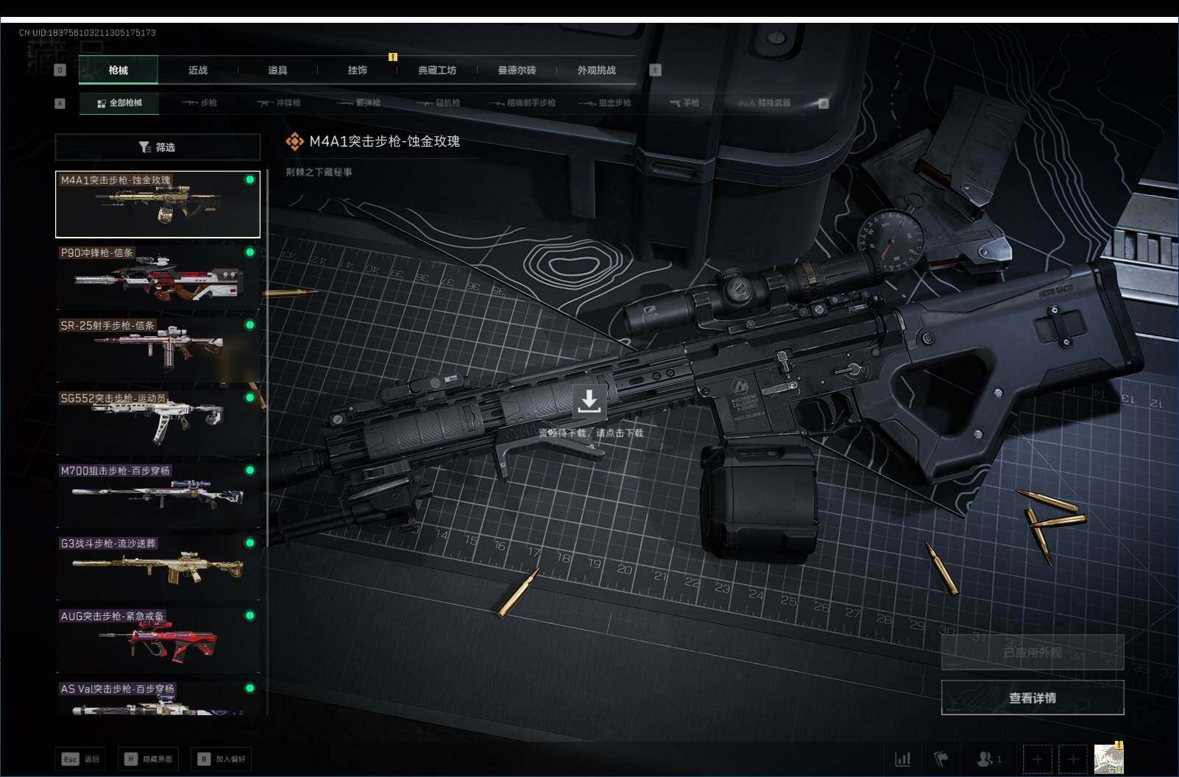Screen dimensions: 1179x777
Task: Click the green status dot on SR-25 card
Action: point(250,324)
